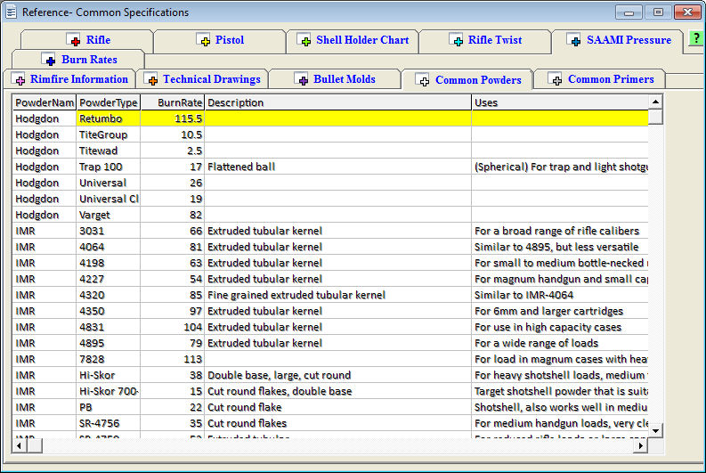Click the BurnRate column header

coord(173,102)
